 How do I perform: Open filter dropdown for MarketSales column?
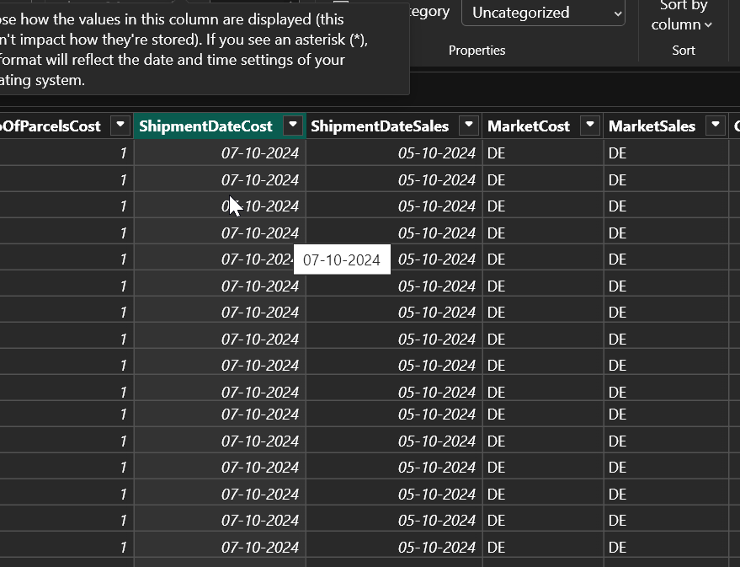pos(716,126)
